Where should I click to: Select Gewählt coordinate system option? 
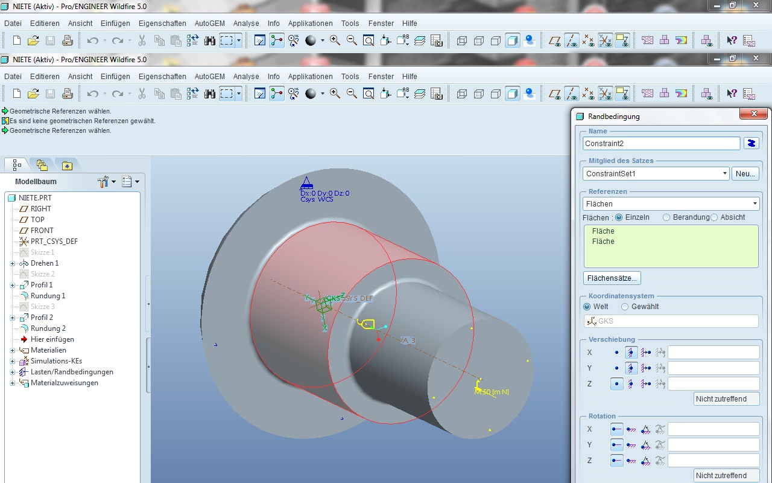click(x=625, y=307)
